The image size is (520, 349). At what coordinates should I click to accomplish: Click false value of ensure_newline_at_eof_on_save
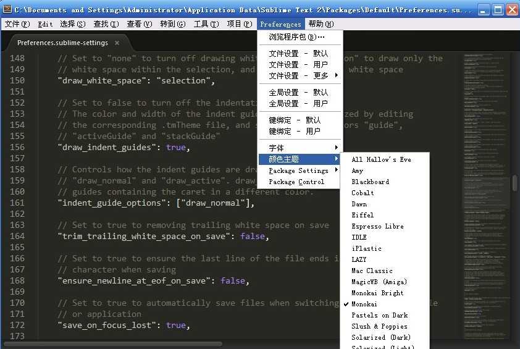(233, 280)
